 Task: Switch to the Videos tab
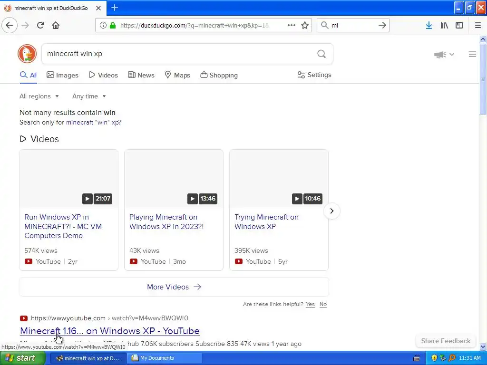[103, 75]
